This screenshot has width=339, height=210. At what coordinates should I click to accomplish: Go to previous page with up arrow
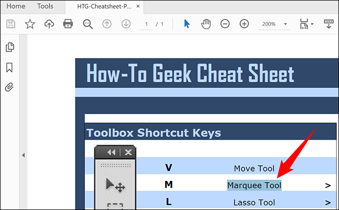(106, 24)
